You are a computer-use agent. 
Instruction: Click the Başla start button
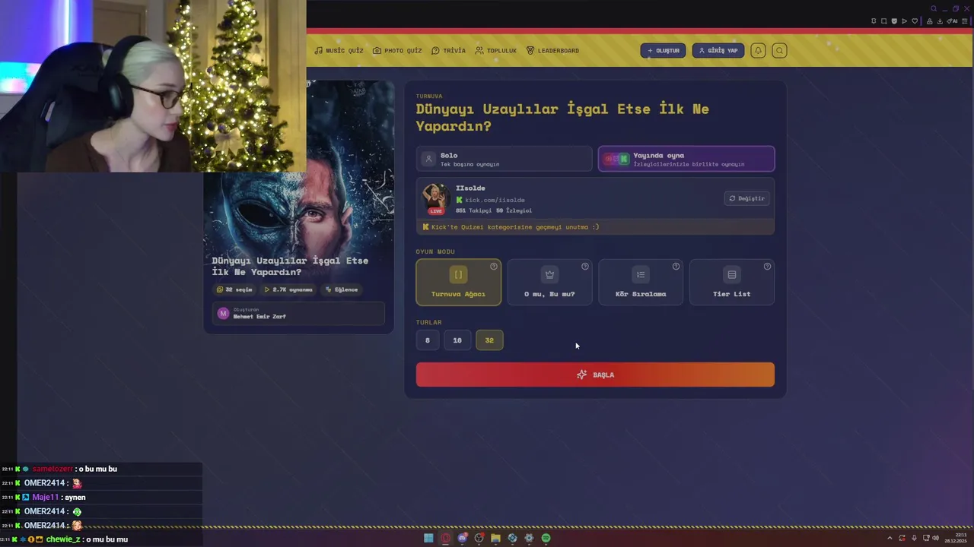click(x=595, y=375)
